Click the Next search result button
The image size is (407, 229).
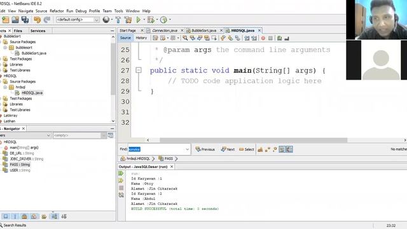[x=228, y=149]
